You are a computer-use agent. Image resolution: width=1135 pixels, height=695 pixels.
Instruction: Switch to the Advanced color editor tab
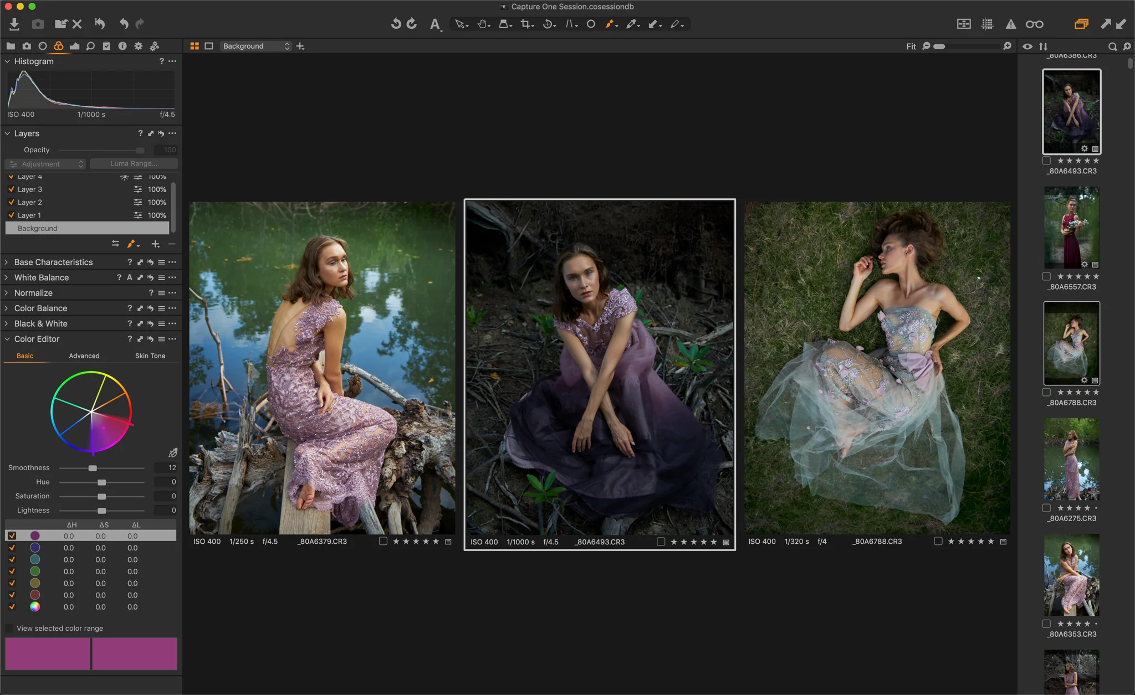pos(84,356)
